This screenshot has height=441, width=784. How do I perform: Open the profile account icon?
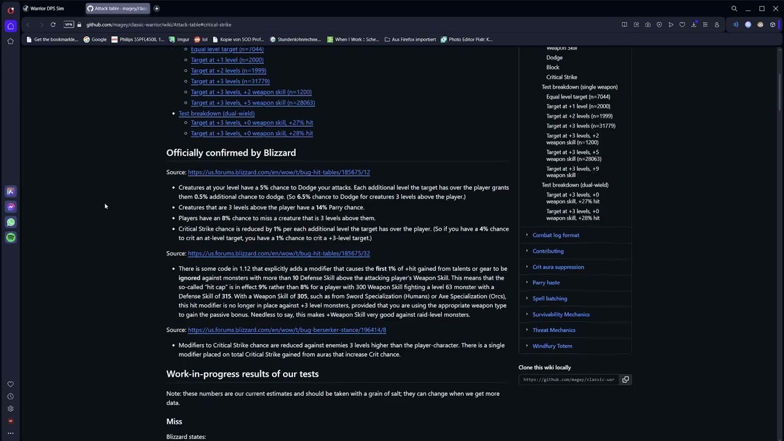717,24
